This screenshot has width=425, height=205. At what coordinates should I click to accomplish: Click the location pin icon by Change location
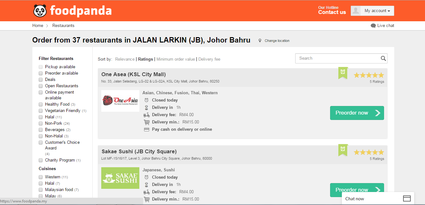point(260,41)
